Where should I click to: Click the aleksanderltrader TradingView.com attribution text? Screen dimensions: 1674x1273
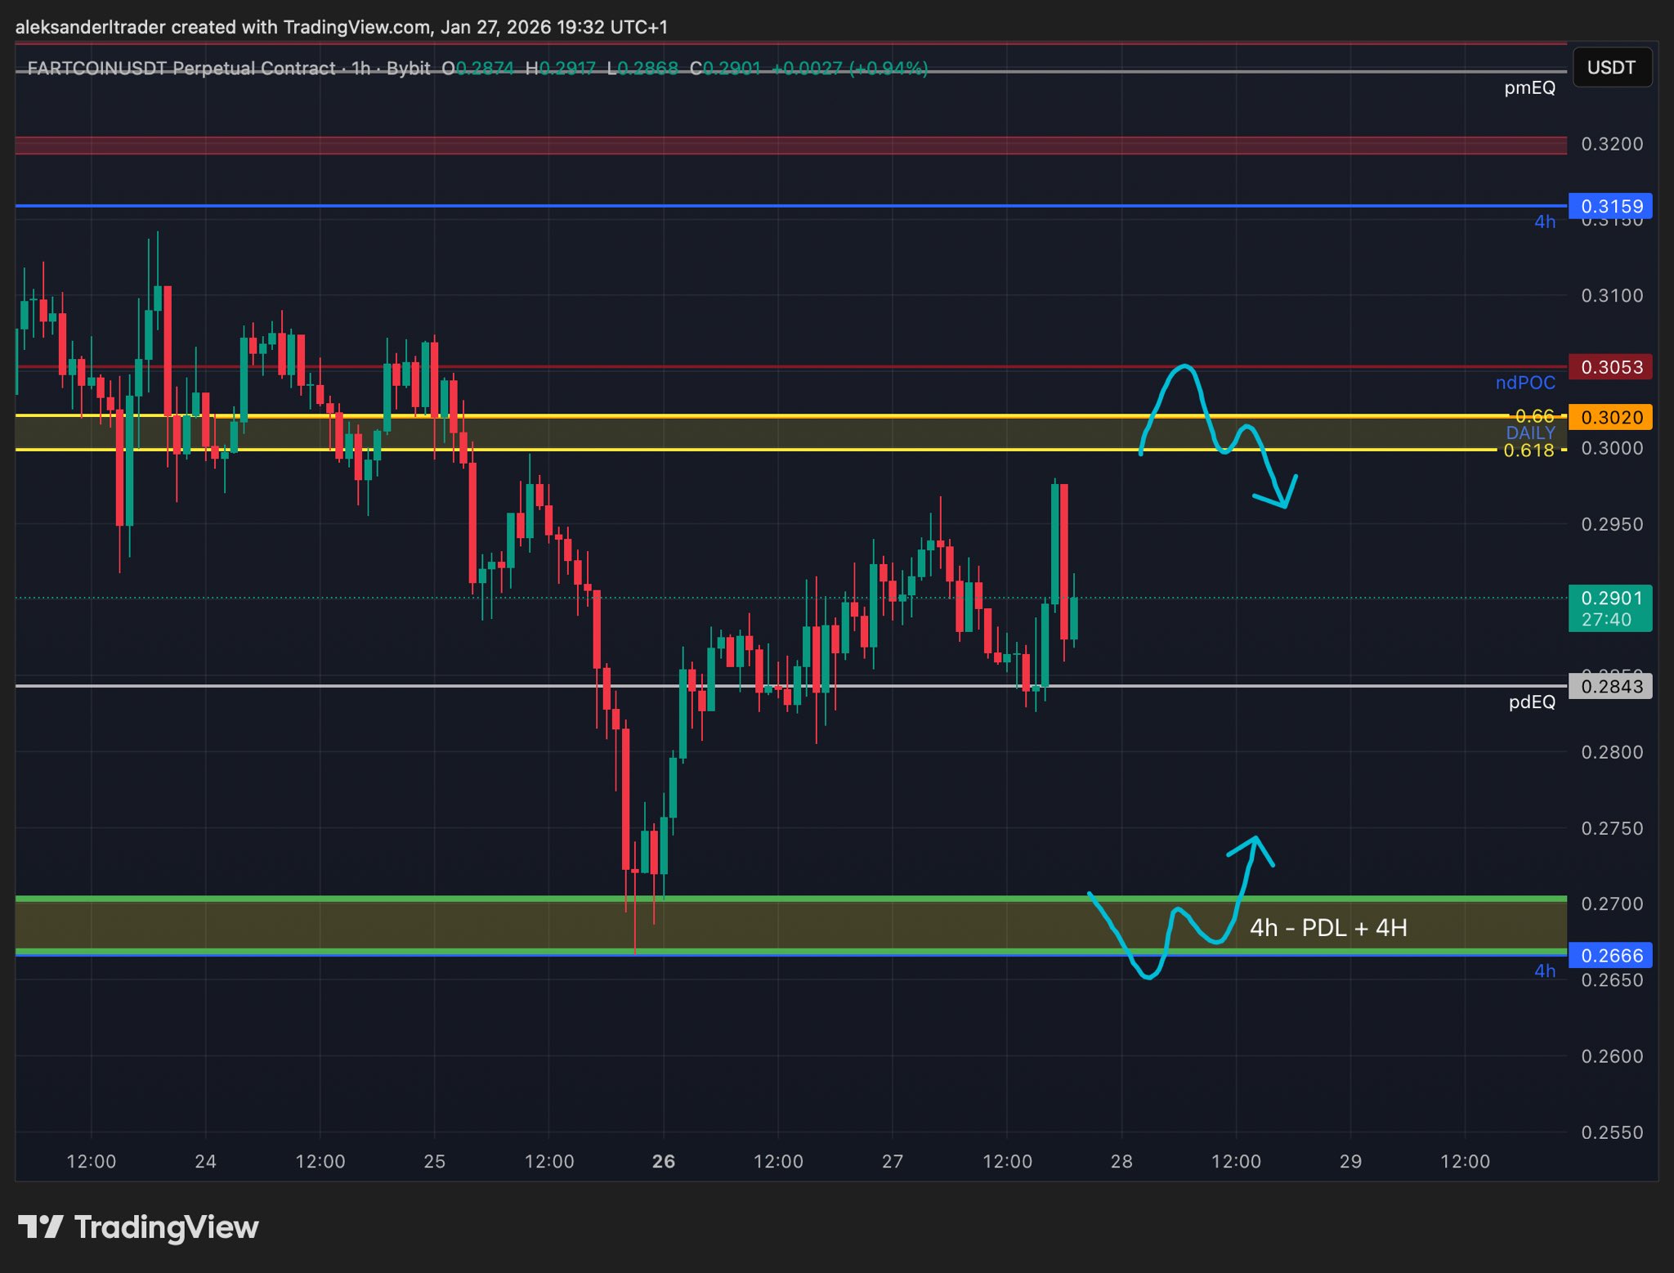coord(342,27)
